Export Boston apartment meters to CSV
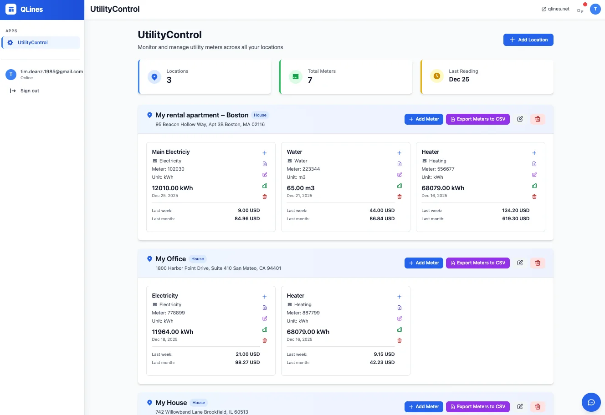This screenshot has width=605, height=415. click(x=478, y=119)
